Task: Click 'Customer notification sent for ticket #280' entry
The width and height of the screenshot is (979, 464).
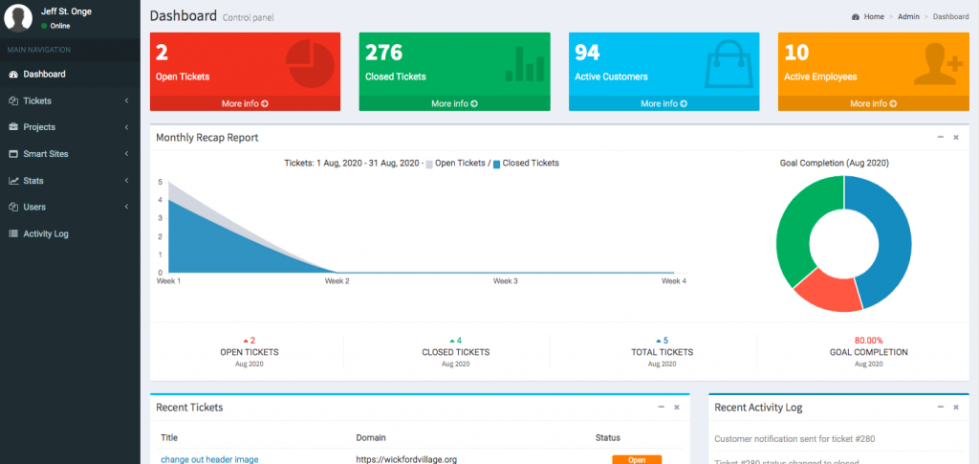Action: click(794, 439)
